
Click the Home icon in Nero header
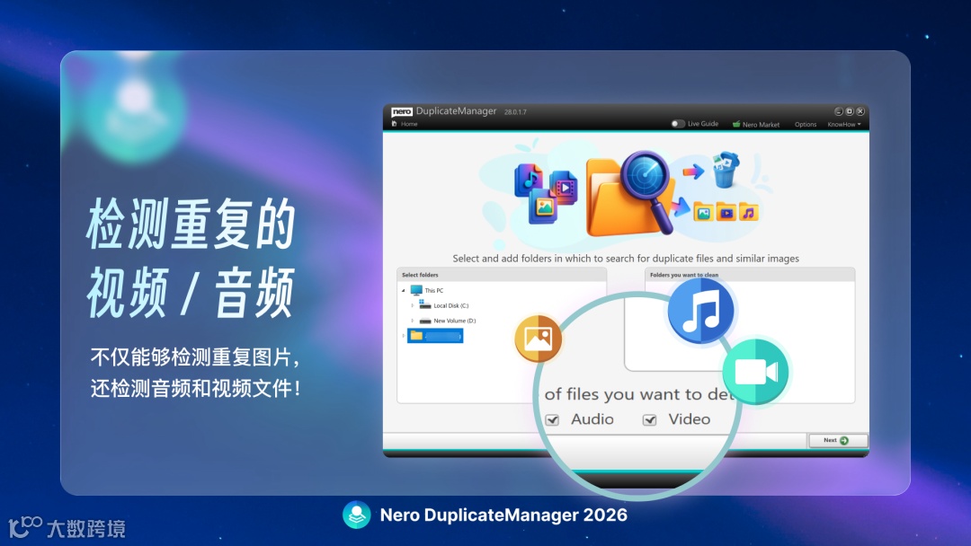395,124
